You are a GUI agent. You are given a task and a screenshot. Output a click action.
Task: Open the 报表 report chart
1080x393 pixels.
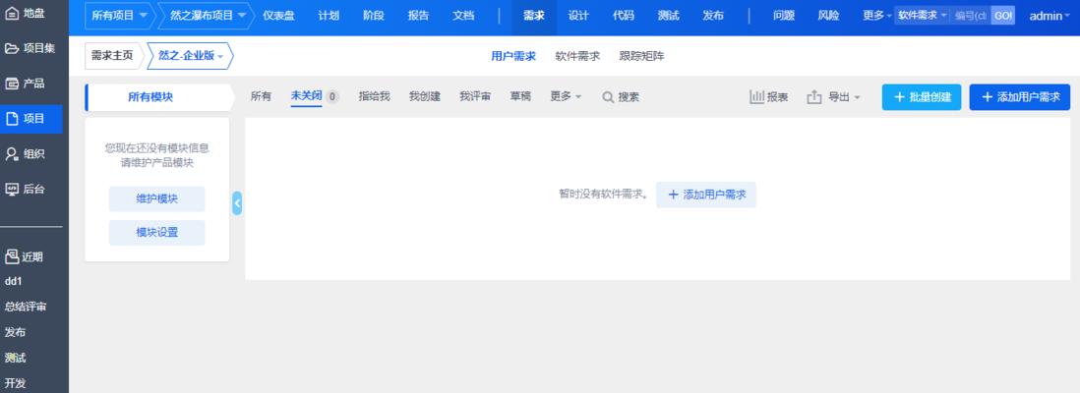[768, 97]
